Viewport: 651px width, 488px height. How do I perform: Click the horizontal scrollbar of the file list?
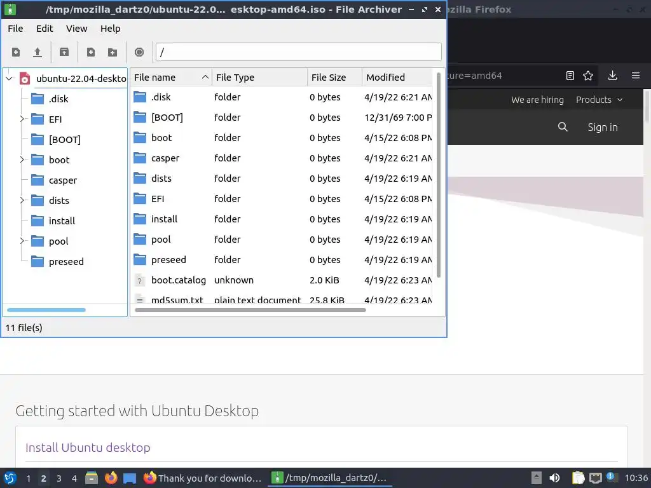tap(250, 310)
